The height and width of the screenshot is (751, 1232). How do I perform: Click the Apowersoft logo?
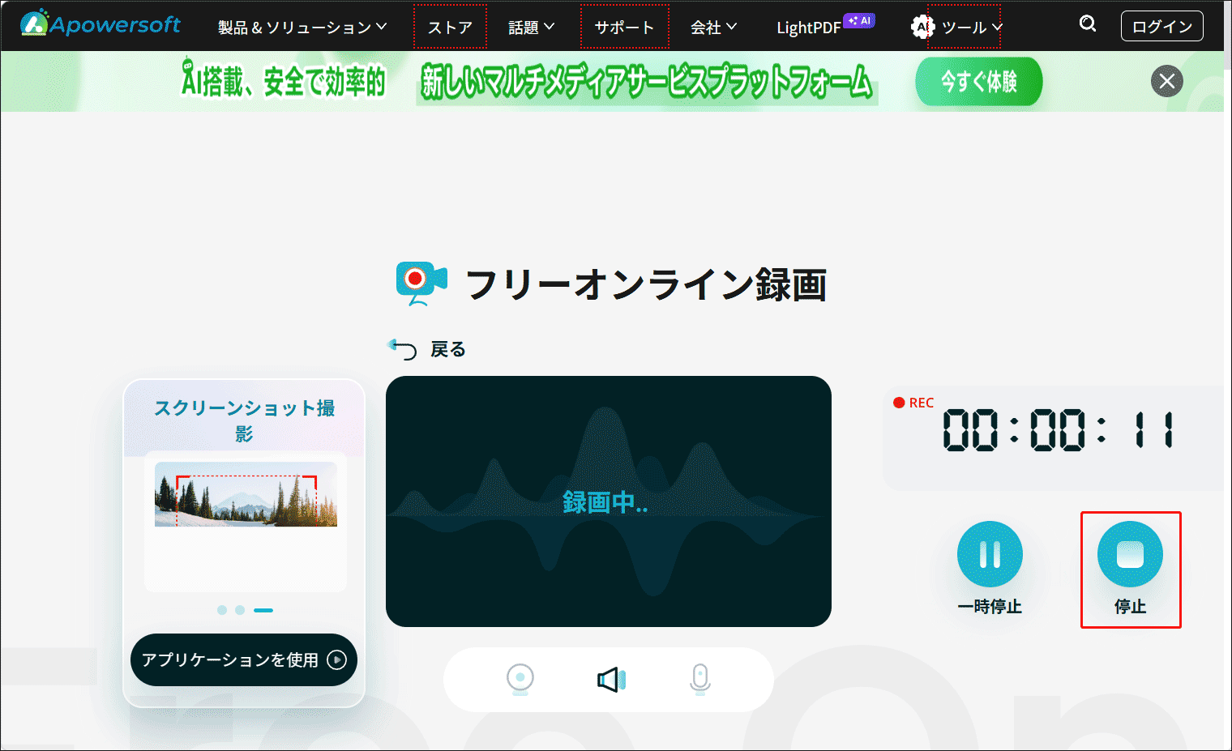100,24
